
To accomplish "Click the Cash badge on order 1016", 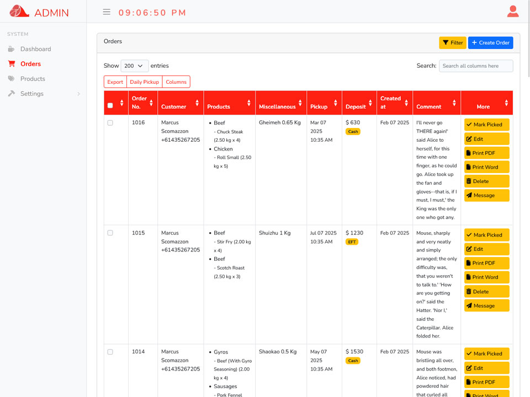I will pos(353,132).
